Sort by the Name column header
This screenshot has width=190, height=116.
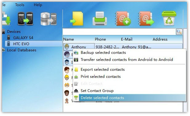pyautogui.click(x=69, y=39)
